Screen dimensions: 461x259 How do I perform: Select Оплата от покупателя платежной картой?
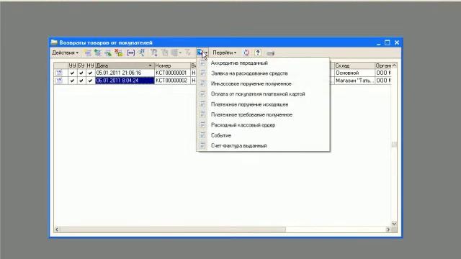tap(263, 94)
